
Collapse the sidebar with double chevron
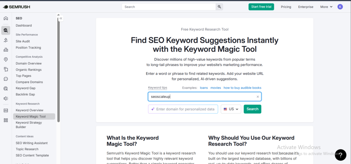[61, 19]
